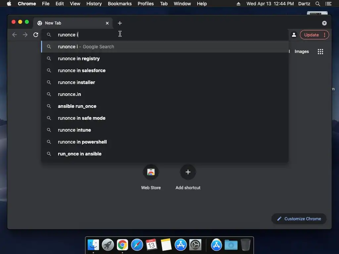339x254 pixels.
Task: Select suggestion "runonce in registry"
Action: [x=165, y=59]
